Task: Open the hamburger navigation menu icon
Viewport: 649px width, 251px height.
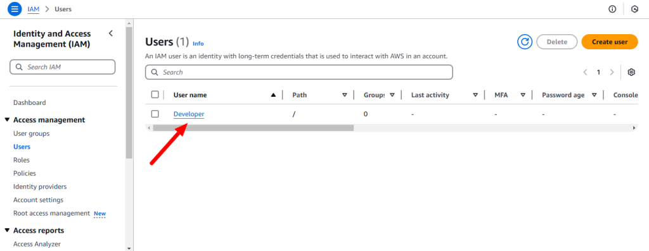Action: pos(15,9)
